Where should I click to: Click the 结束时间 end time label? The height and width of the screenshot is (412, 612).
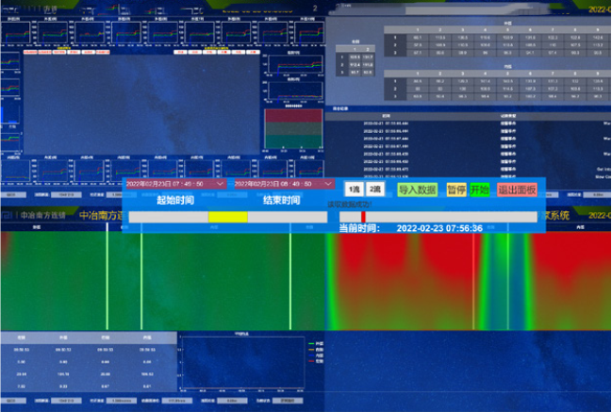click(x=281, y=201)
